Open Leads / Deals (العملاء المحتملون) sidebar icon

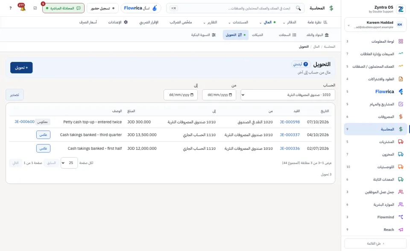pos(401,66)
